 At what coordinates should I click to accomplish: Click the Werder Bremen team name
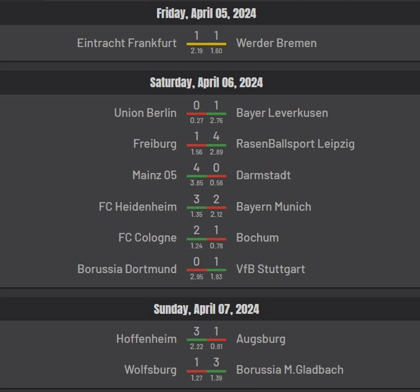click(276, 43)
